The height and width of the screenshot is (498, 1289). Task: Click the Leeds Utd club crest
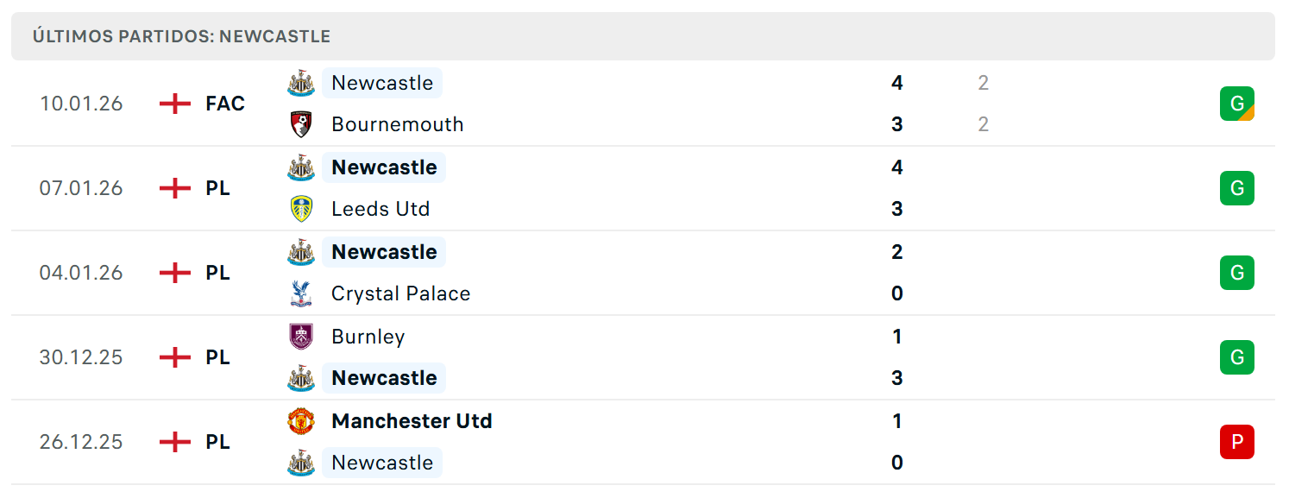301,209
